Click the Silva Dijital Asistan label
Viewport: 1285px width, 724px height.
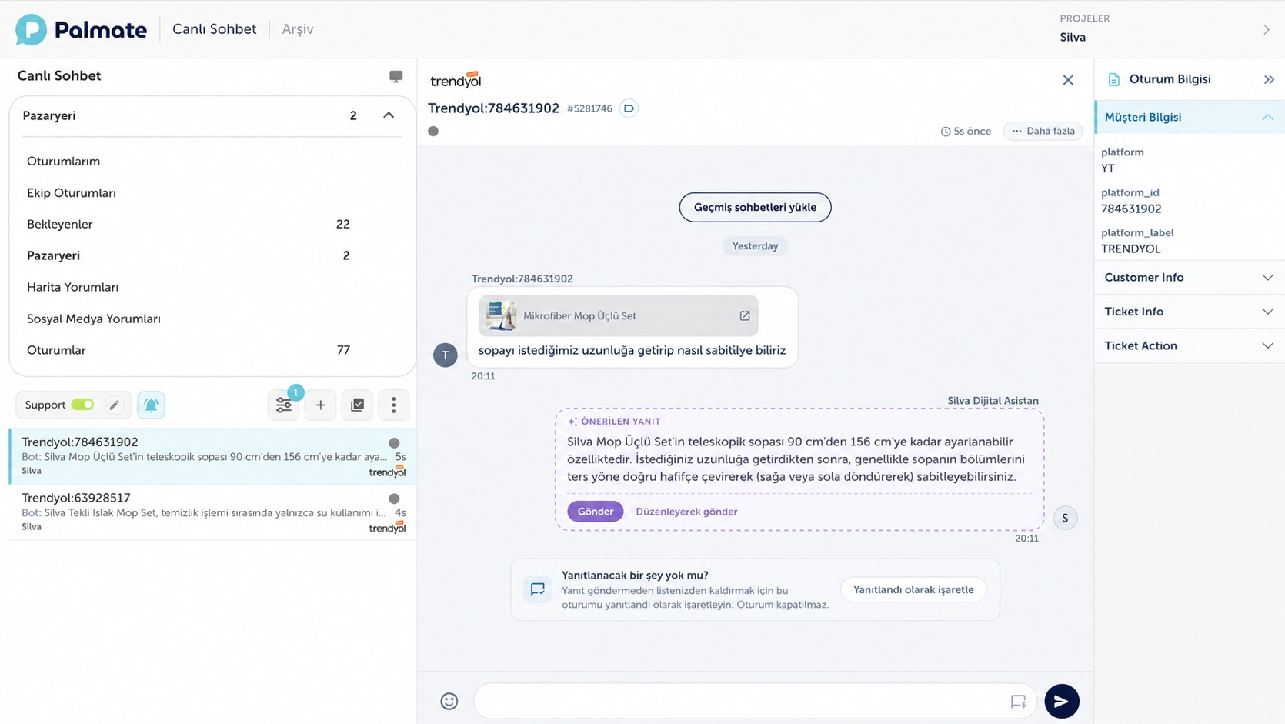click(x=993, y=401)
